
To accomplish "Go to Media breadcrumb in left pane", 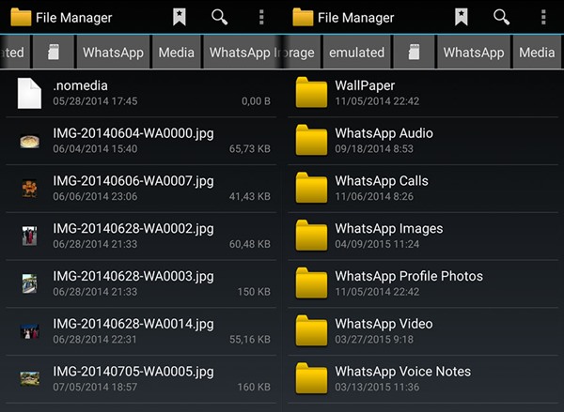I will tap(177, 53).
